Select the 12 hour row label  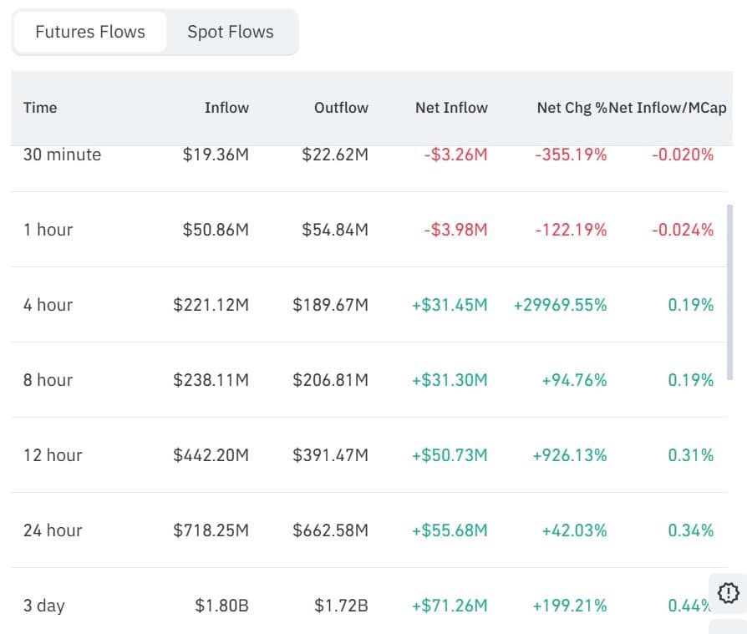(53, 455)
